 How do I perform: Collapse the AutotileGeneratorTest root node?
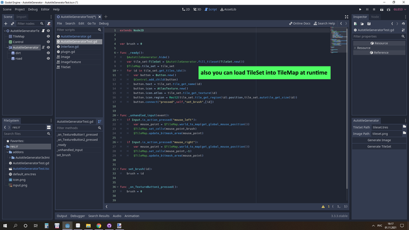click(x=4, y=31)
